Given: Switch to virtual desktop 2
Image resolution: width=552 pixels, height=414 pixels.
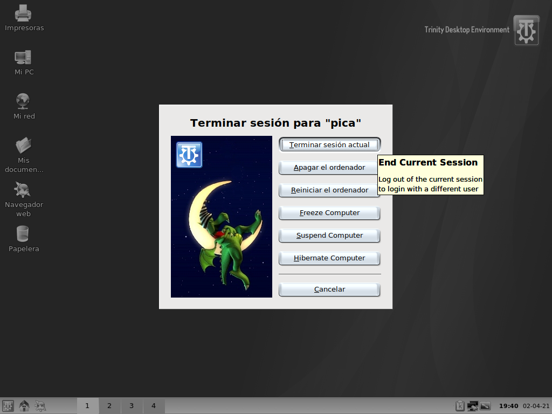Looking at the screenshot, I should (109, 406).
